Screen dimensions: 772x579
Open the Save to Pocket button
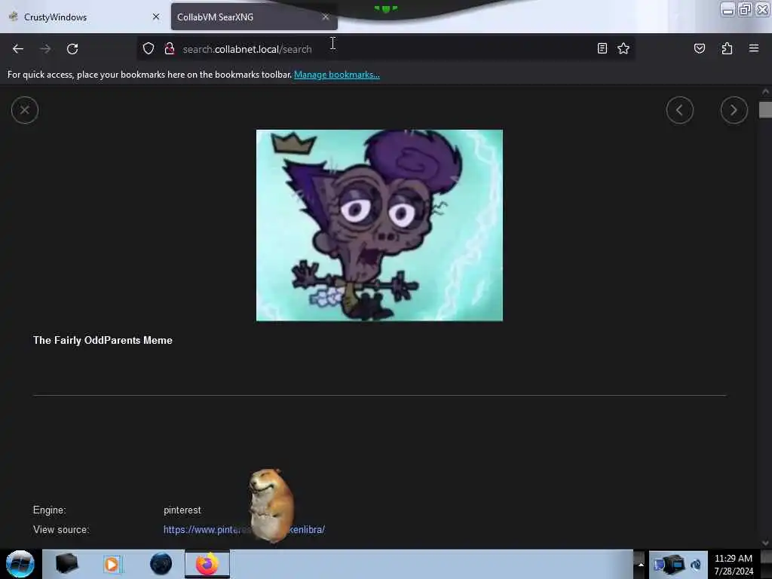coord(699,48)
